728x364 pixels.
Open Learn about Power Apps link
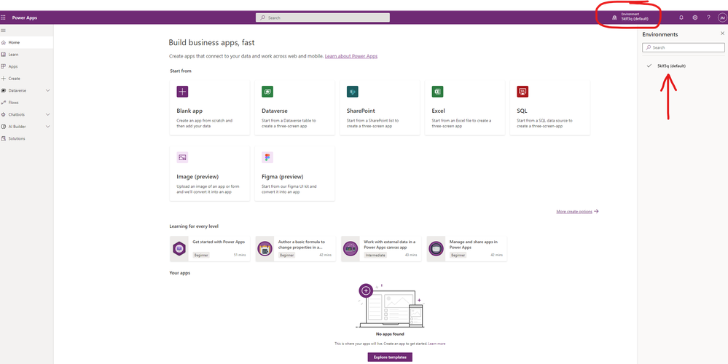coord(351,56)
